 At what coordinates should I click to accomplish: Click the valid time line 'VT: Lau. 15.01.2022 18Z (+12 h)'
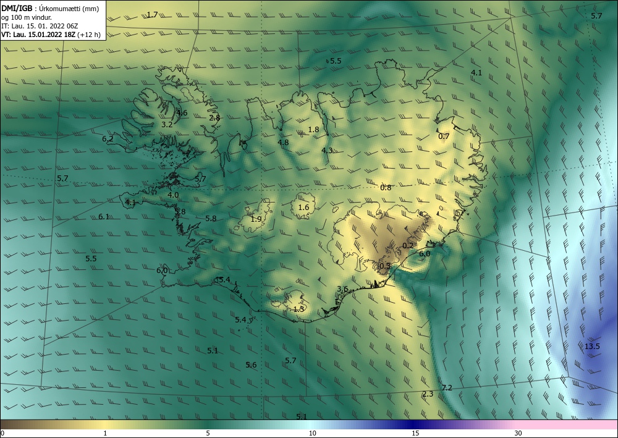coord(51,35)
